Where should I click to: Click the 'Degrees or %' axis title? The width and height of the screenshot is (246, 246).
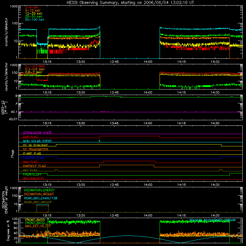click(8, 230)
